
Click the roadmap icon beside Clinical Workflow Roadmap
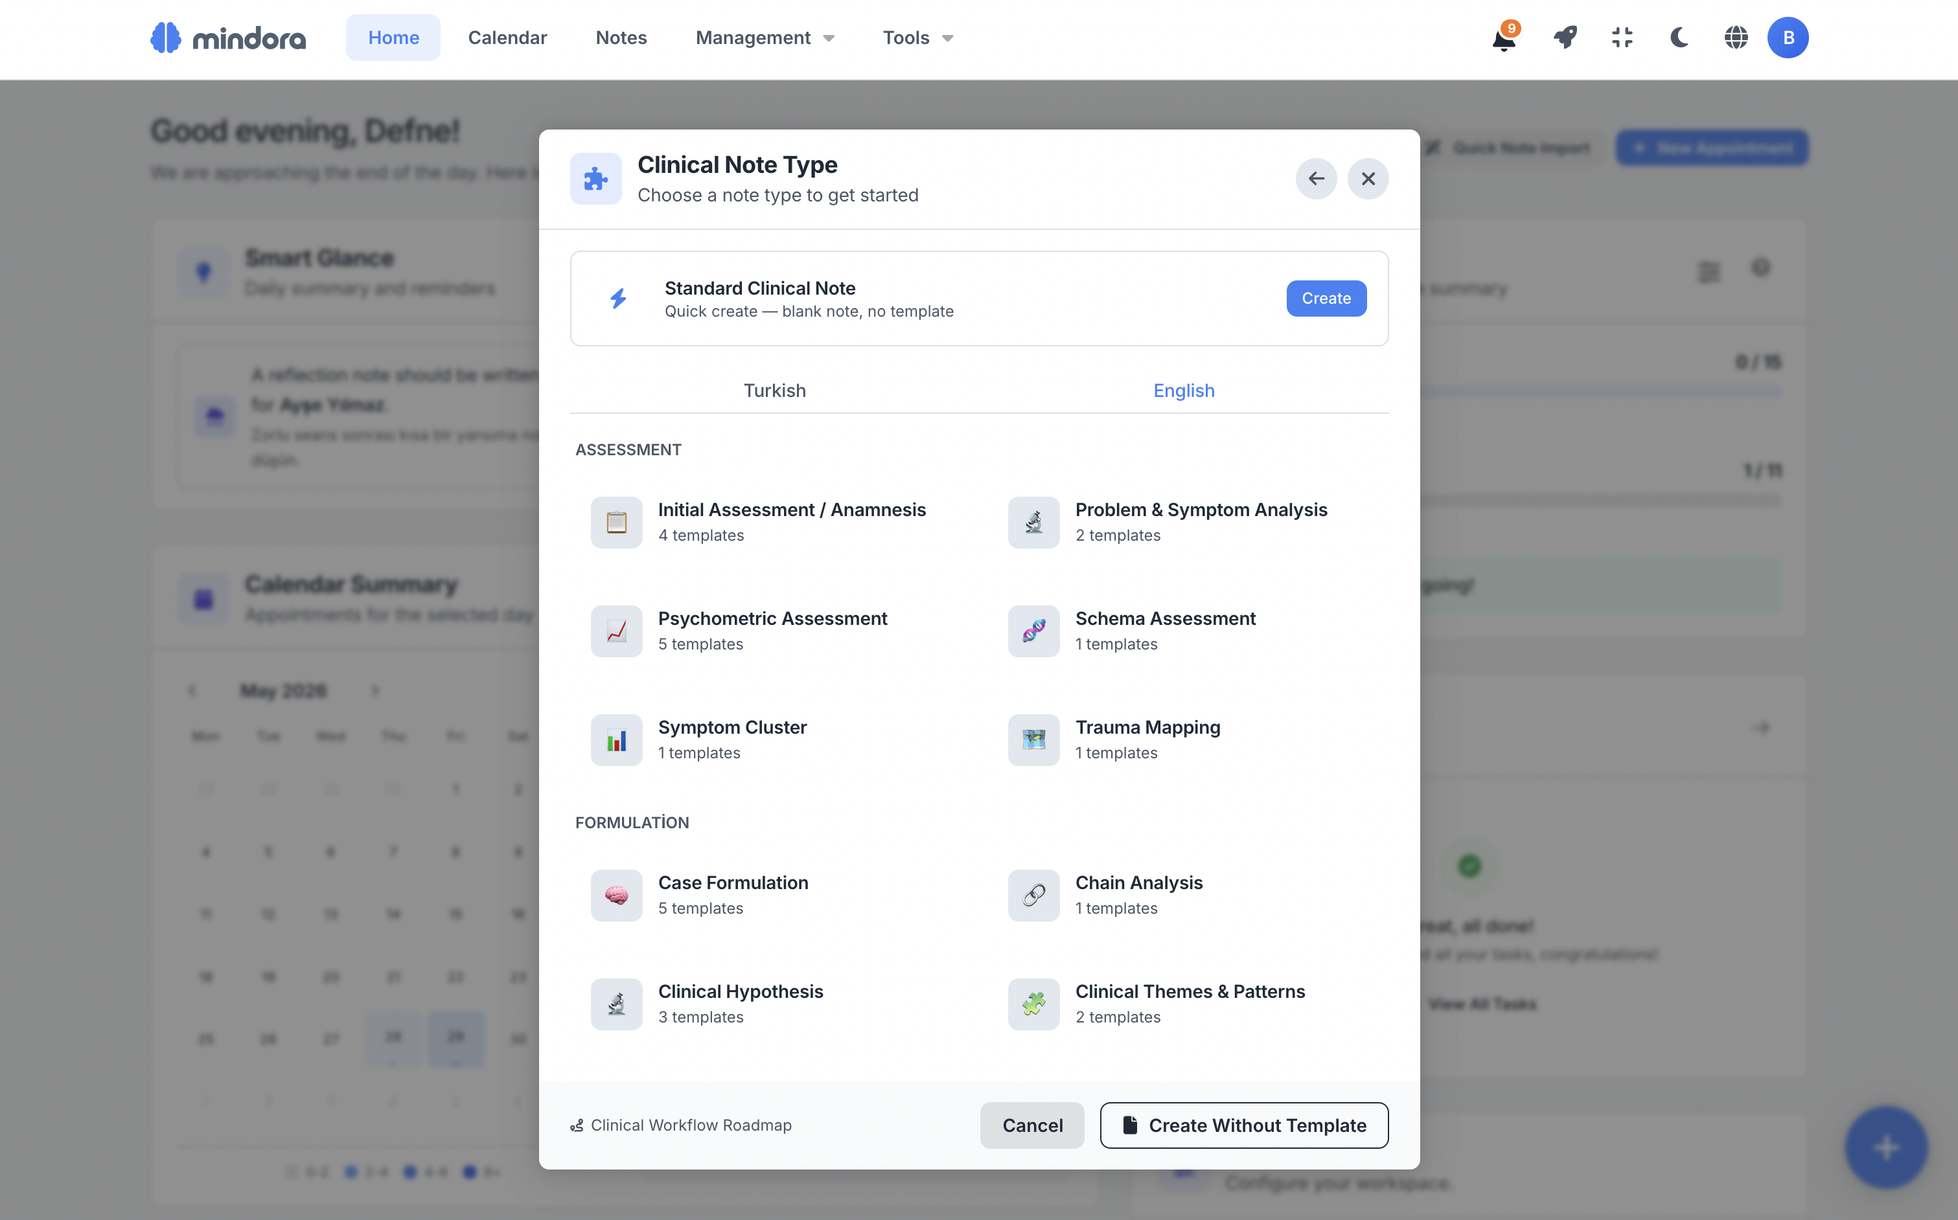click(x=576, y=1125)
